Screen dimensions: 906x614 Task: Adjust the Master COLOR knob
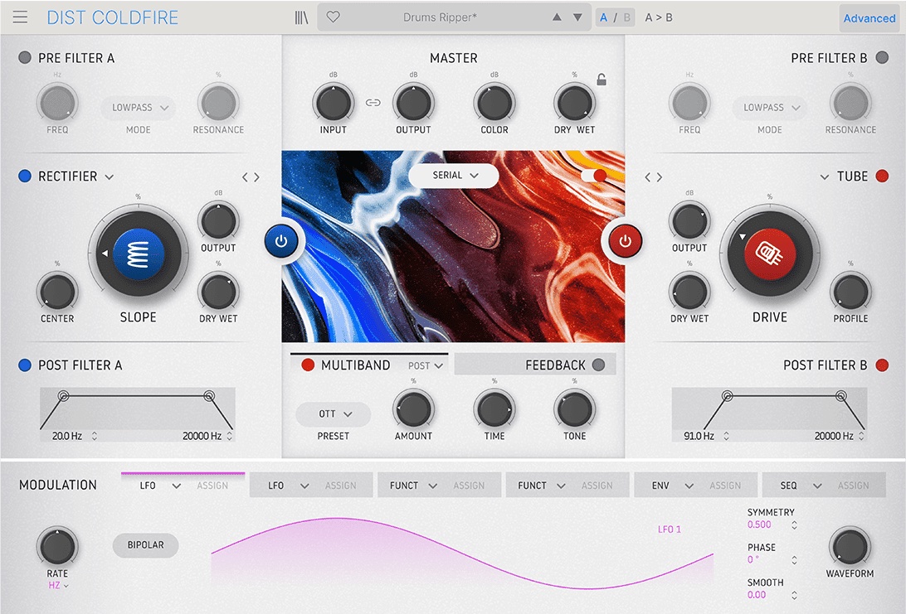(494, 103)
